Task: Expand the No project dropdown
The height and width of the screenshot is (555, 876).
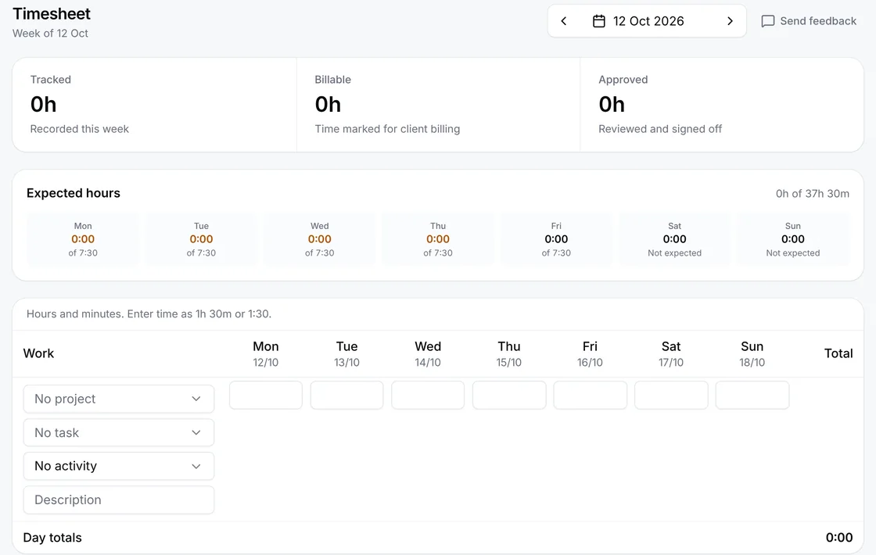Action: (118, 399)
